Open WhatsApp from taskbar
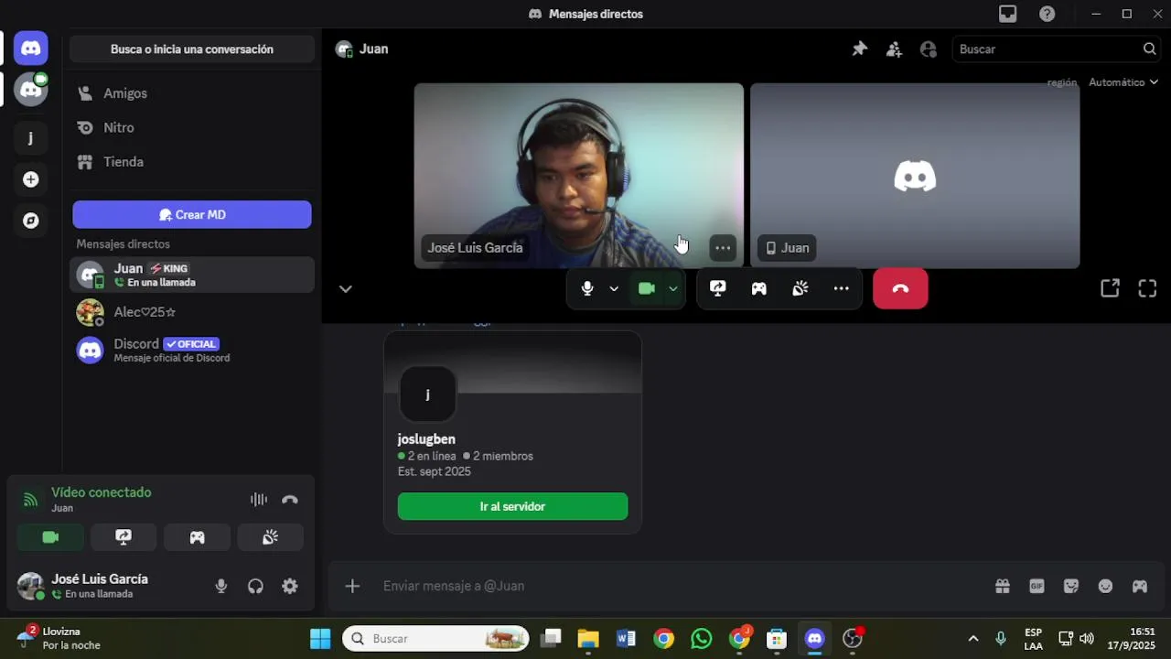 point(702,639)
